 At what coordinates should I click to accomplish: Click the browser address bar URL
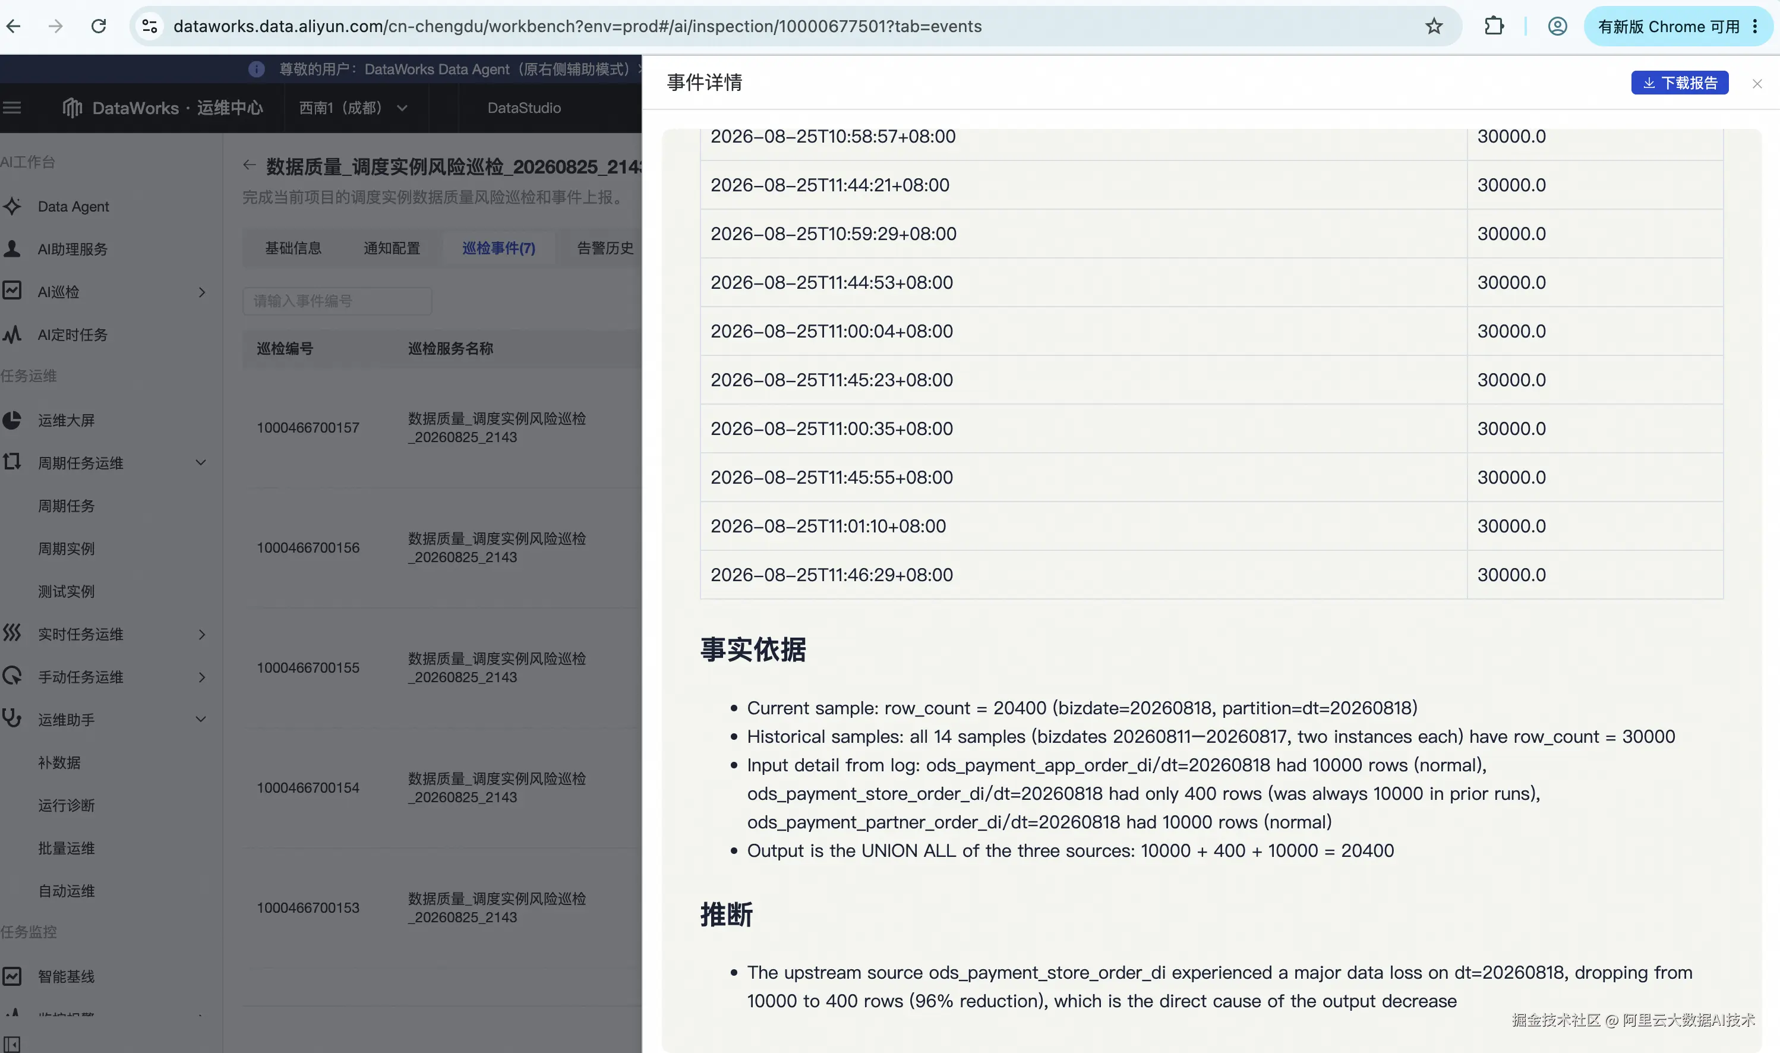pyautogui.click(x=577, y=26)
